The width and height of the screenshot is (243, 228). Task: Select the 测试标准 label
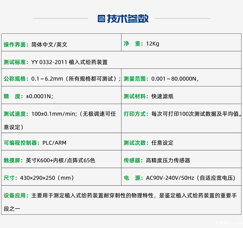point(16,62)
